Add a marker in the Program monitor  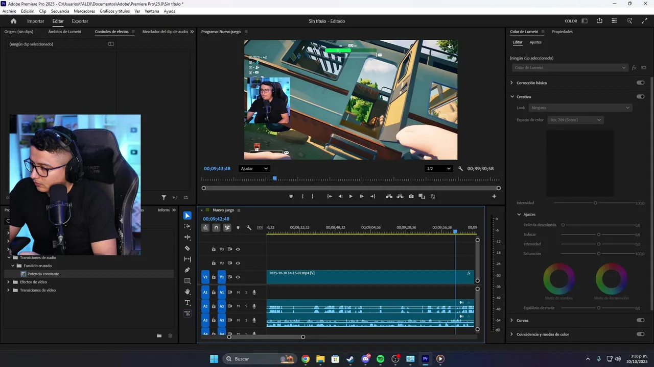(291, 196)
